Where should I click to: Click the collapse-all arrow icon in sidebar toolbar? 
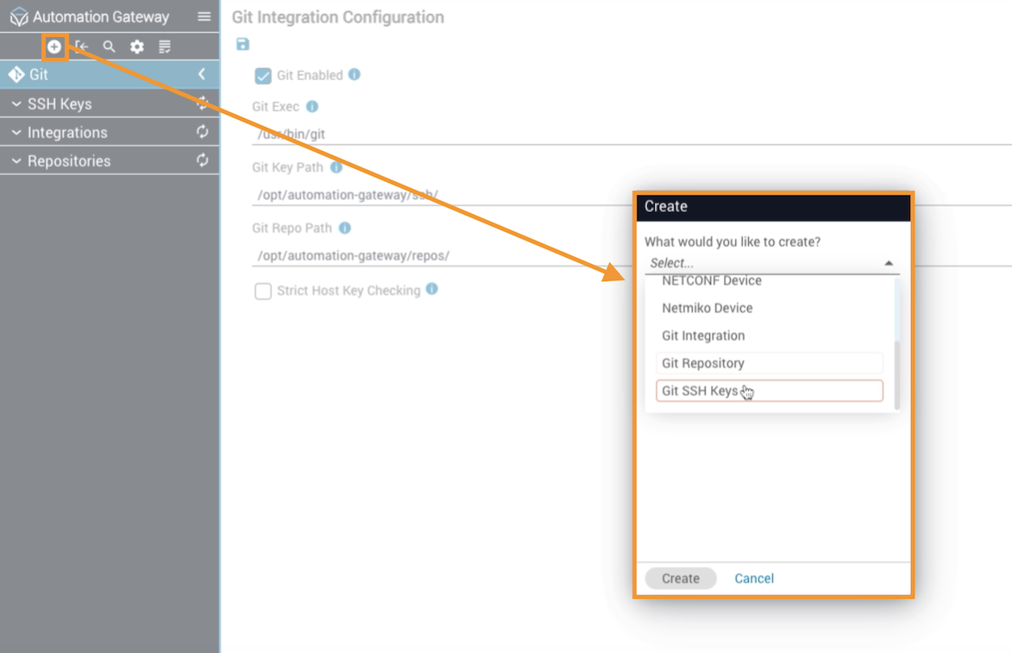click(x=81, y=47)
